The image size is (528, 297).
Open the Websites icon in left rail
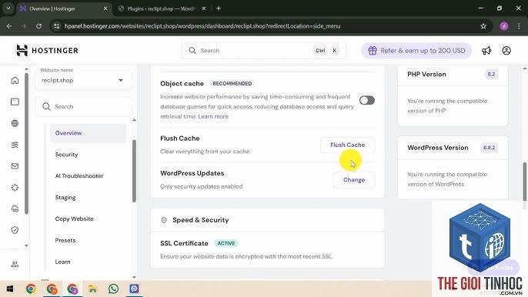point(15,102)
